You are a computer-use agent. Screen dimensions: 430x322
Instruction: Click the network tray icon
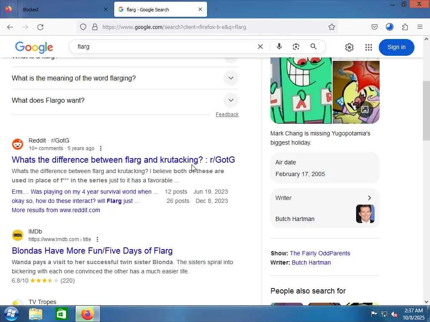click(x=384, y=314)
